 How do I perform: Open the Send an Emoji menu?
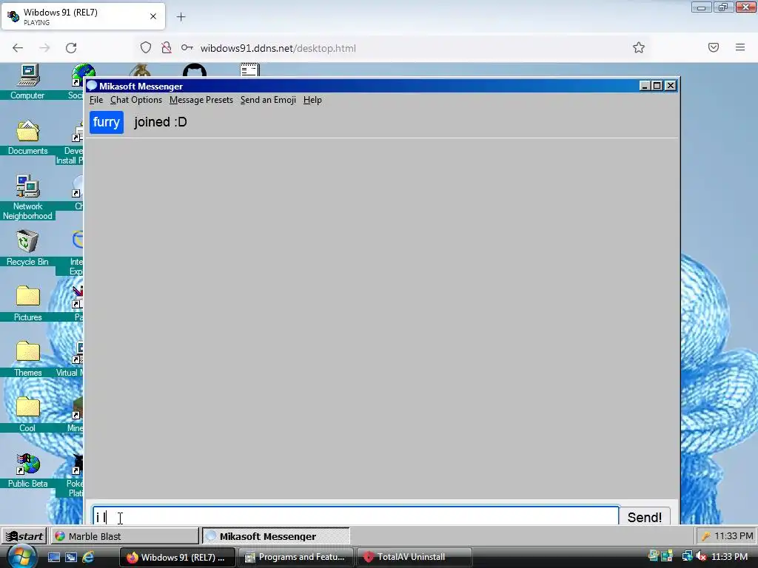268,100
